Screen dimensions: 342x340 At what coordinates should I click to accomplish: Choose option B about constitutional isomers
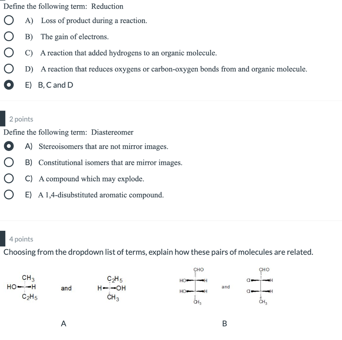pos(8,162)
